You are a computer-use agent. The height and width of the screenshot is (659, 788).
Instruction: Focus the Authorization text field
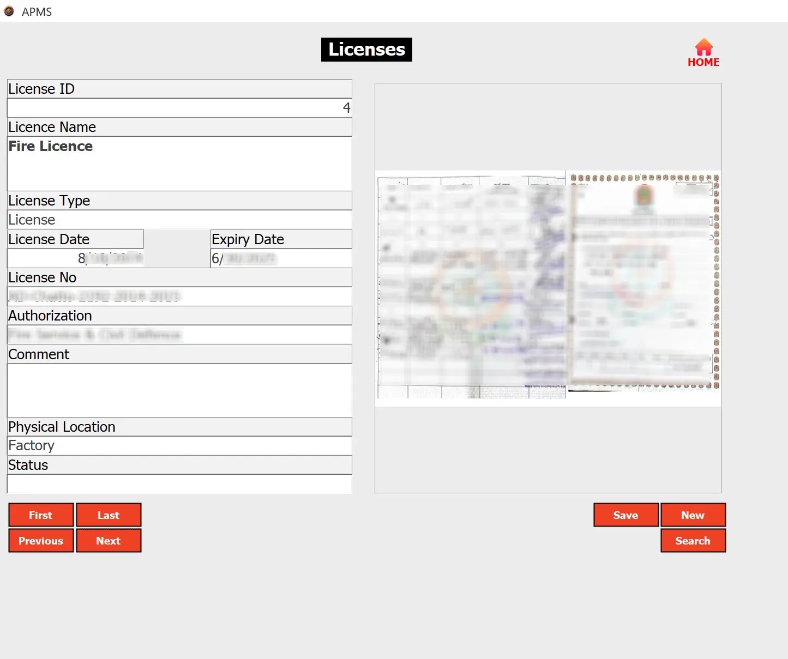[x=179, y=335]
